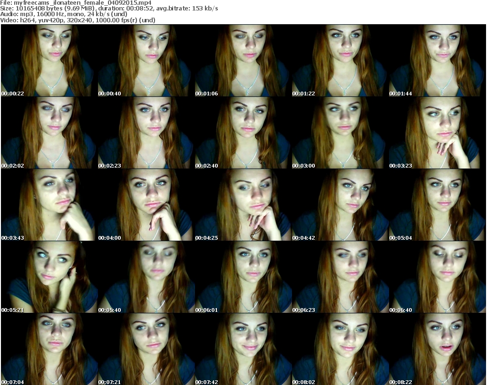Select the thumbnail stamped 00:00:22
The width and height of the screenshot is (487, 385).
(49, 60)
